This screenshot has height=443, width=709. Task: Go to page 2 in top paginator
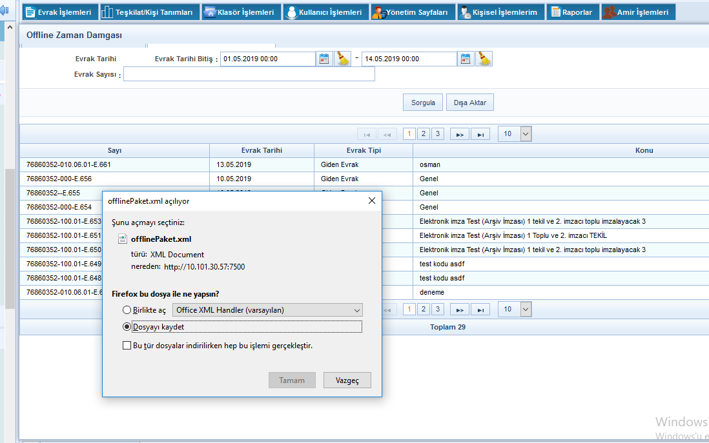click(423, 133)
